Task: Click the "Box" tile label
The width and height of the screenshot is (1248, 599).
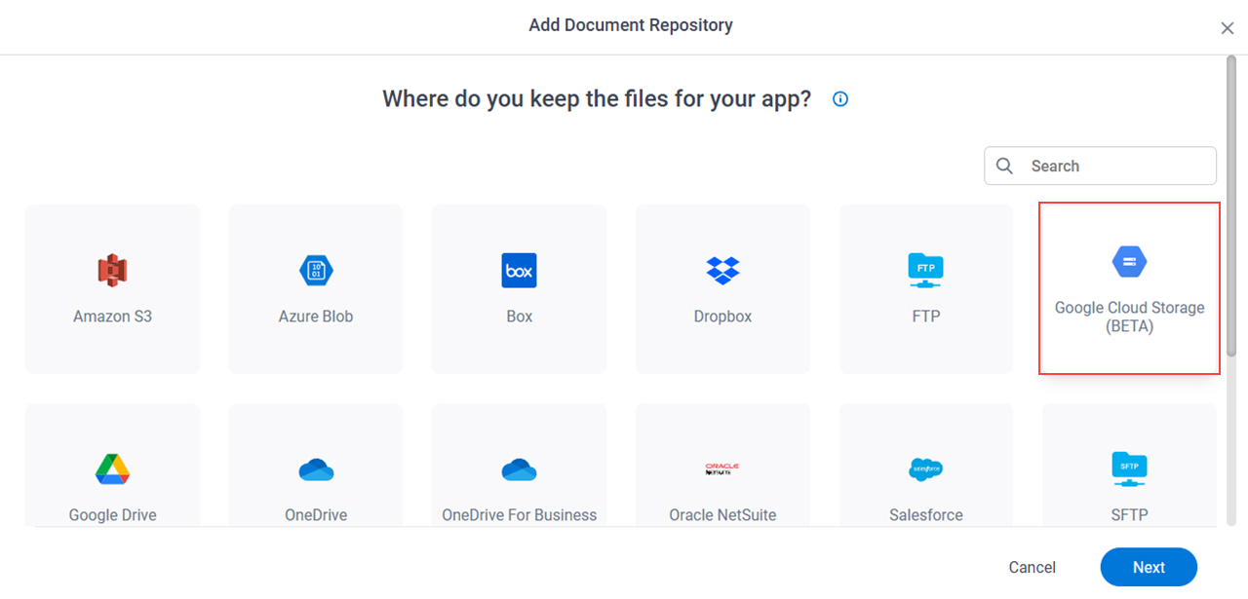Action: (x=520, y=317)
